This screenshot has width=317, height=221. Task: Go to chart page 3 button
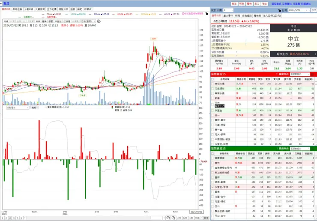coord(10,218)
